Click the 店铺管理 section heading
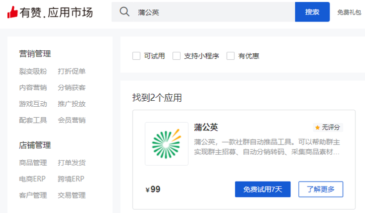 coord(35,145)
